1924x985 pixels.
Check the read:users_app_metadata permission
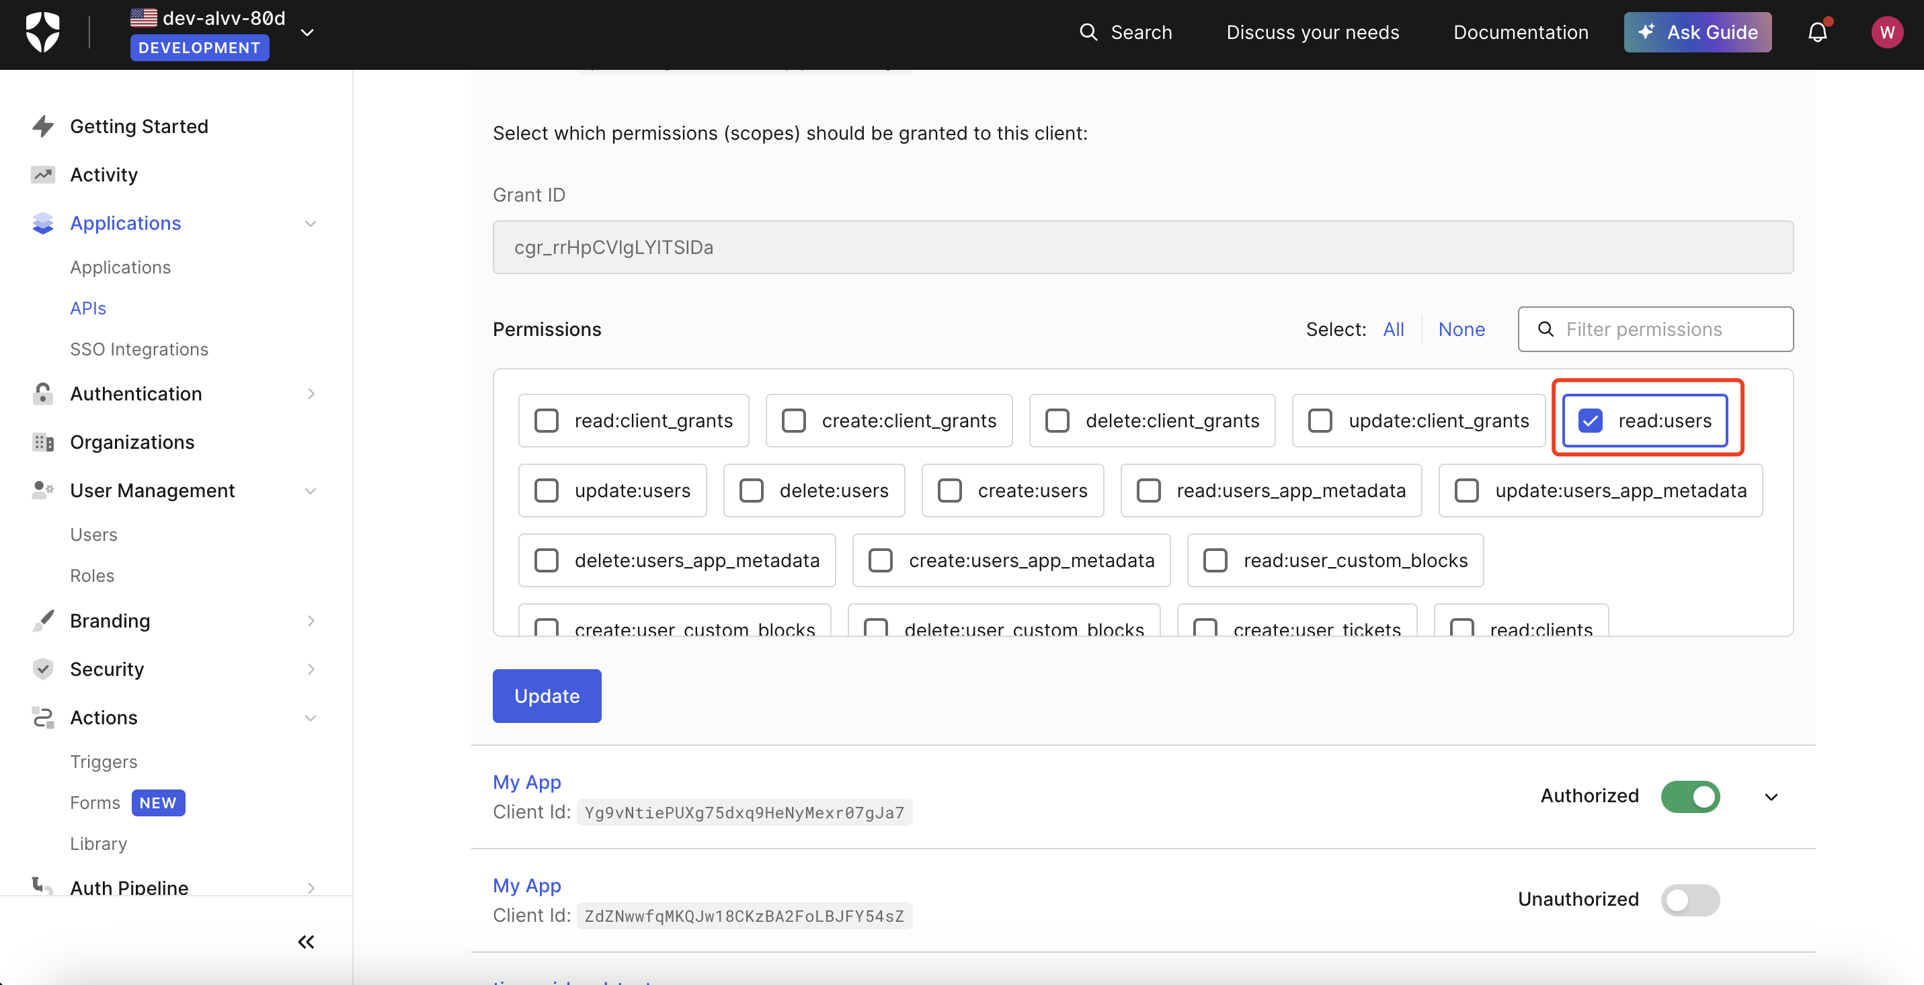(1148, 490)
